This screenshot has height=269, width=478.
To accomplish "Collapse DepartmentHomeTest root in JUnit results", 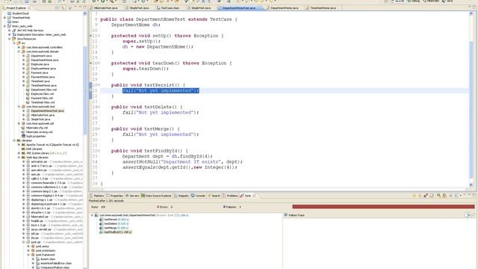I will tap(92, 215).
